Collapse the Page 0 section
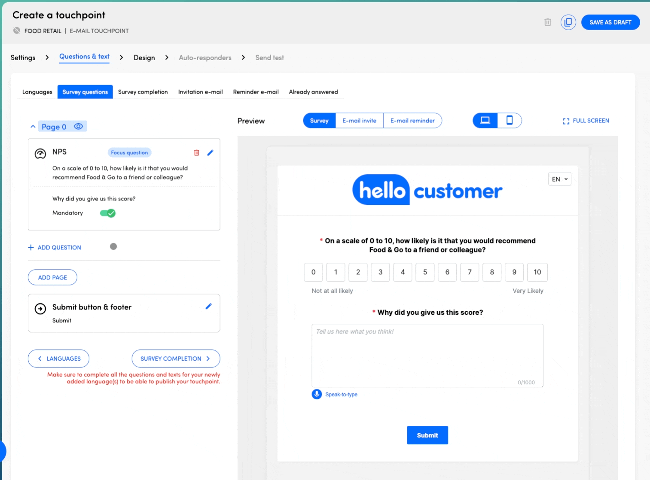The image size is (650, 480). point(33,127)
